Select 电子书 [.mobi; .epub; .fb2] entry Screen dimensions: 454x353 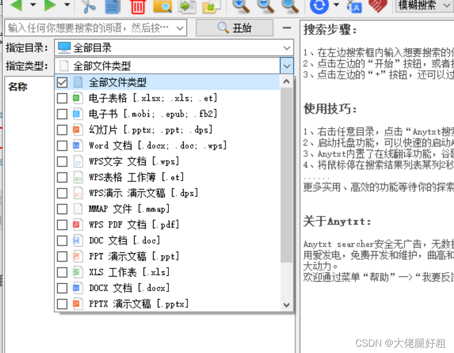153,114
